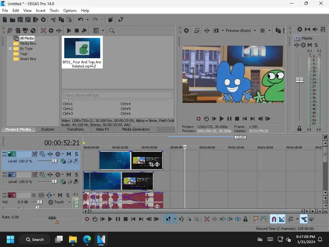Adjust audio track 3 Vol slider
This screenshot has height=247, width=329.
point(39,202)
